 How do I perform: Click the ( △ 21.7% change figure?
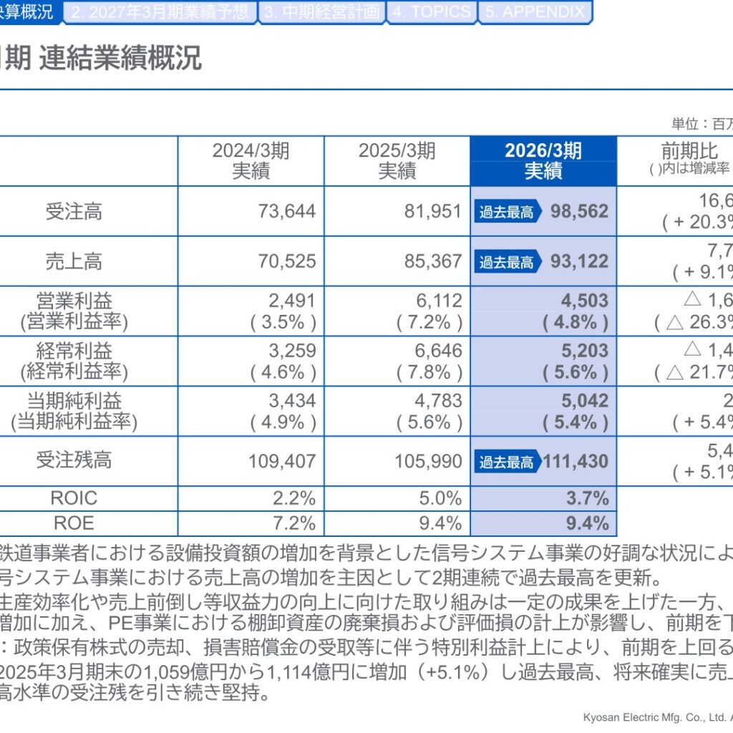point(693,372)
